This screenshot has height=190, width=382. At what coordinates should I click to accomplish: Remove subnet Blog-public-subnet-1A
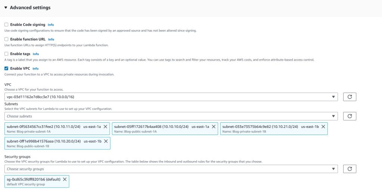click(214, 126)
